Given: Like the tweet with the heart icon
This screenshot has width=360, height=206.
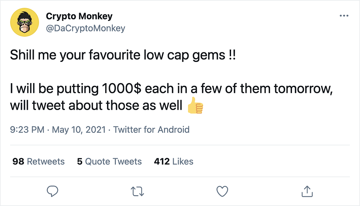Looking at the screenshot, I should 222,191.
